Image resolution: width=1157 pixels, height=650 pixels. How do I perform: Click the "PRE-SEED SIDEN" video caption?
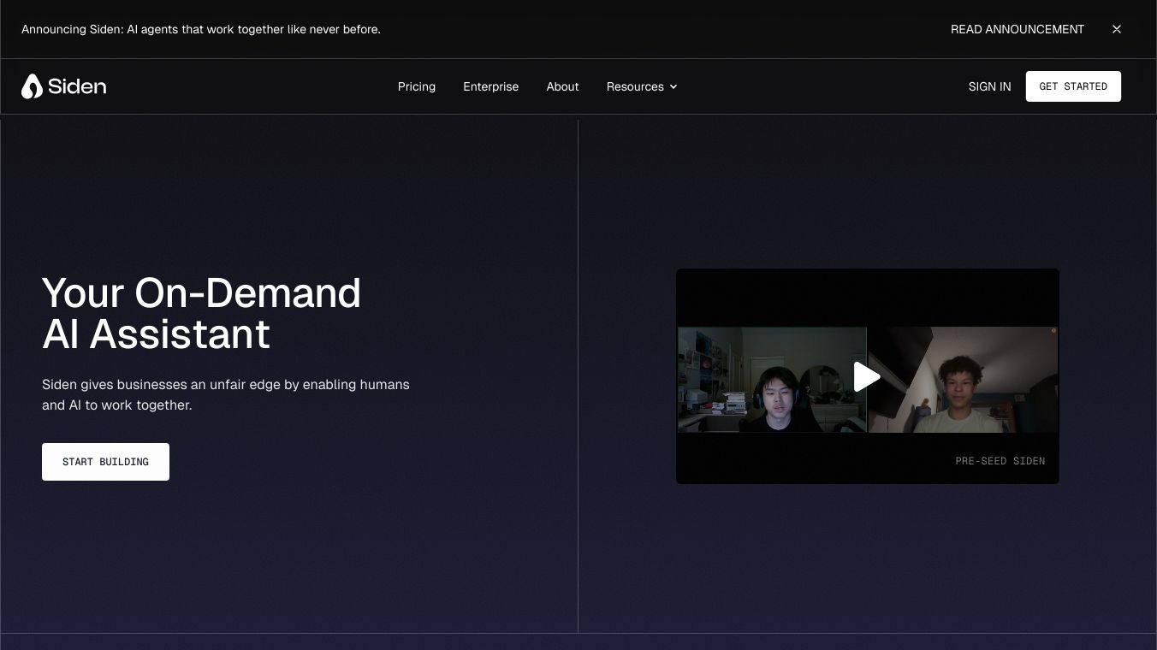pyautogui.click(x=1000, y=461)
